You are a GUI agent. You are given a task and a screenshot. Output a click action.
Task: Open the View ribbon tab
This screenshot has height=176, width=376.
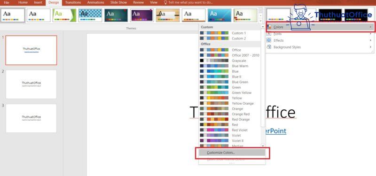coord(154,3)
